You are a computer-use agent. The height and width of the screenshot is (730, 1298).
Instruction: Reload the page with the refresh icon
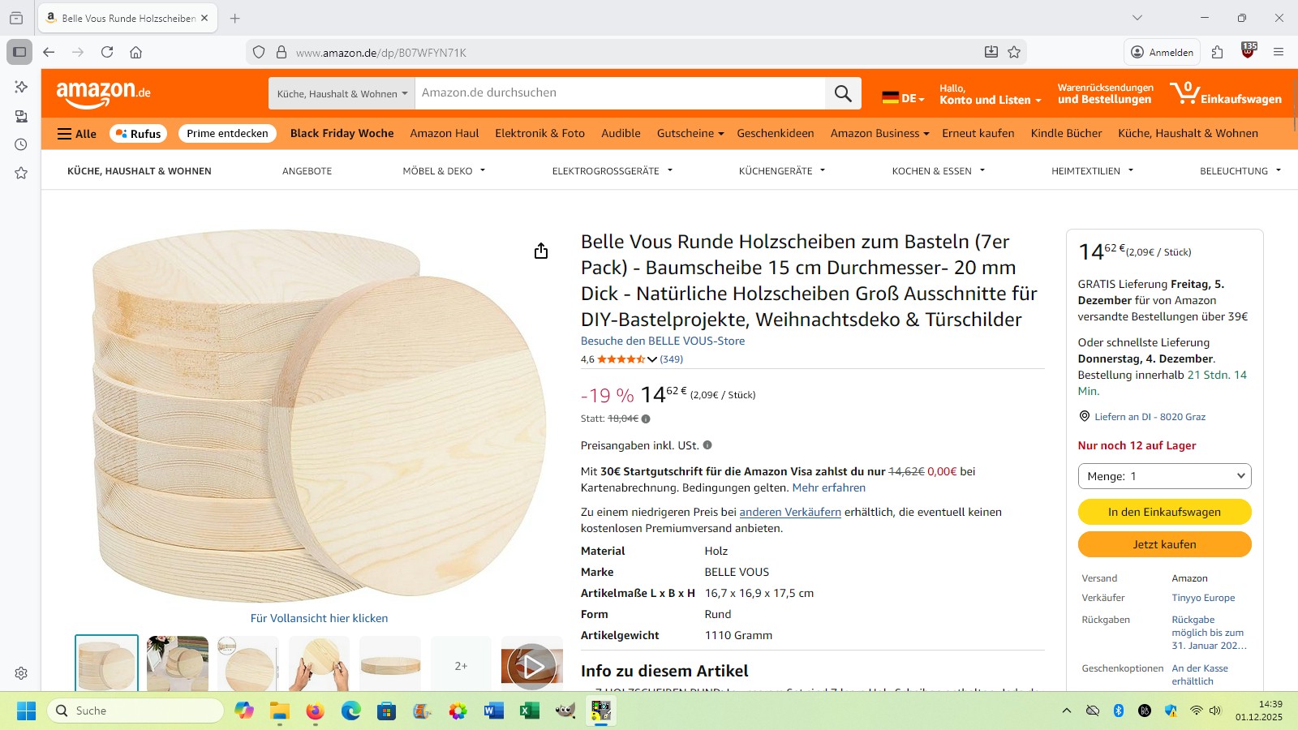[x=107, y=52]
